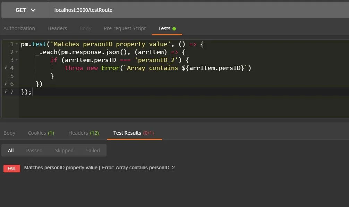
Task: Collapse the code fold at line 2
Action: pyautogui.click(x=17, y=52)
